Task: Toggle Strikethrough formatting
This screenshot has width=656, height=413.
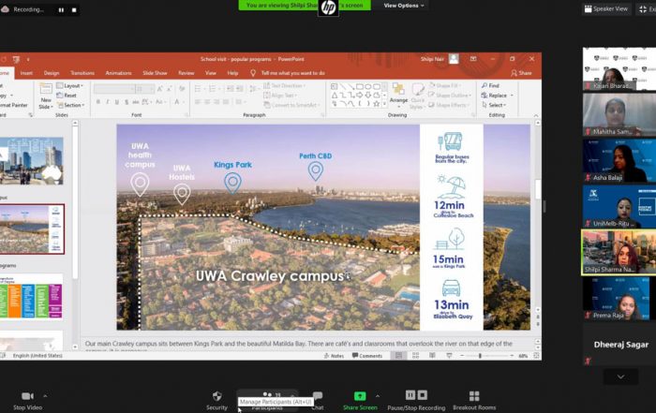Action: pos(136,102)
